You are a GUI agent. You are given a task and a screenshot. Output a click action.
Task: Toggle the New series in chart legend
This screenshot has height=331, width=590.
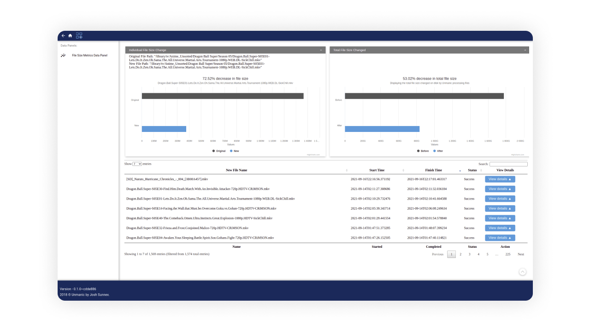pyautogui.click(x=234, y=151)
